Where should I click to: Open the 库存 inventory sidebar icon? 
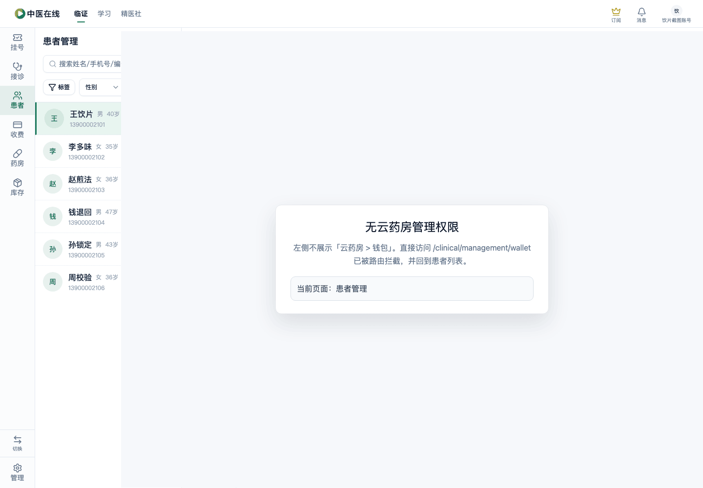point(17,188)
